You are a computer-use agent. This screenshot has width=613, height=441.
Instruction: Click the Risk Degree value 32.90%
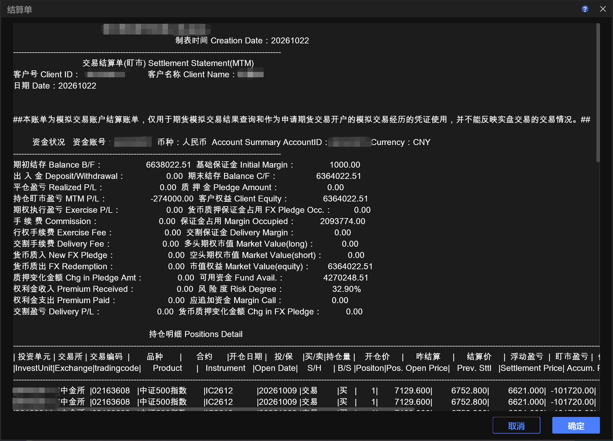(346, 289)
